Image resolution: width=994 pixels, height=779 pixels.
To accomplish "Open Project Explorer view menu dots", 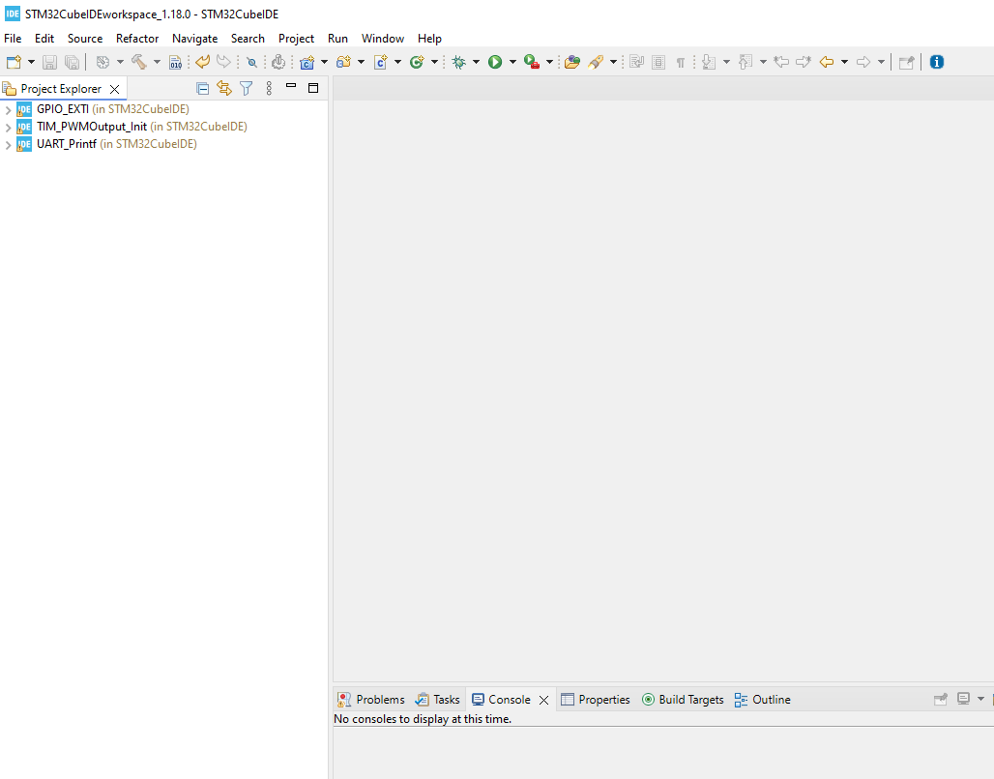I will pos(269,89).
